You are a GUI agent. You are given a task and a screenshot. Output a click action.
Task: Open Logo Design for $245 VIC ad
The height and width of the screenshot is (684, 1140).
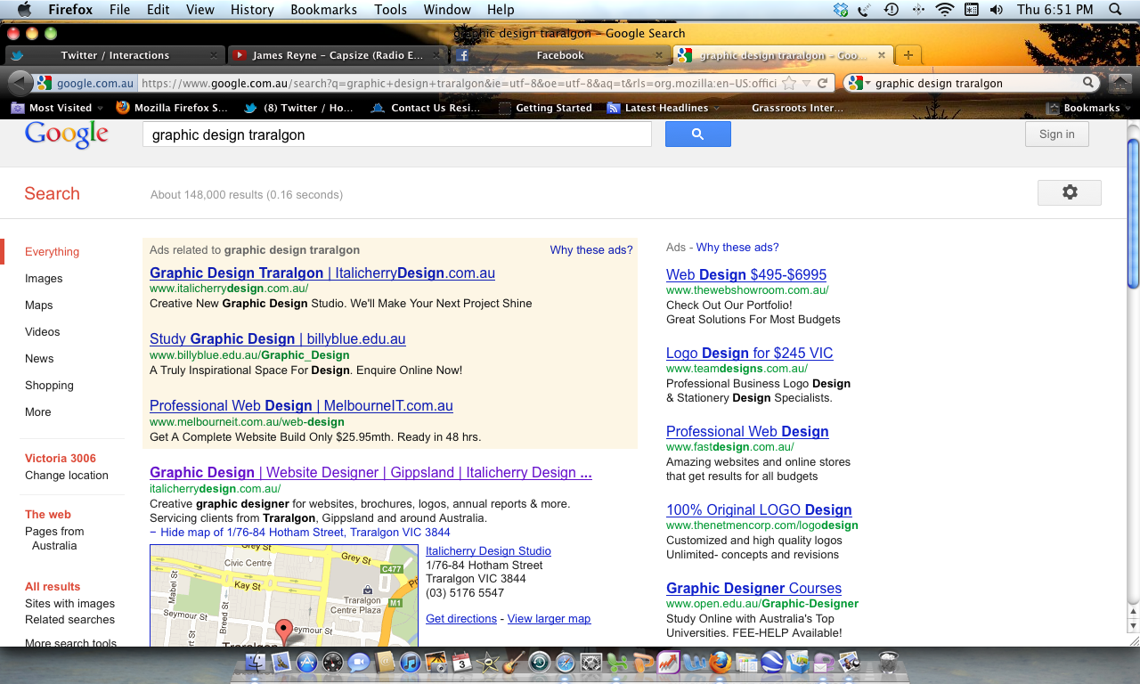[x=750, y=354]
